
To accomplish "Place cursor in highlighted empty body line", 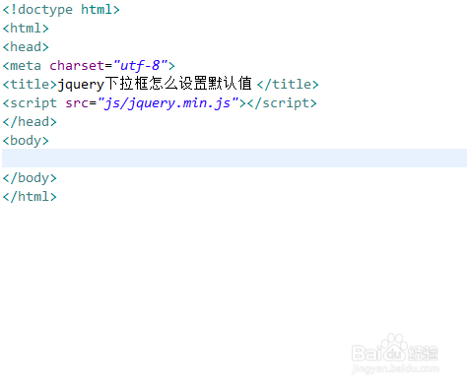I will click(x=234, y=158).
